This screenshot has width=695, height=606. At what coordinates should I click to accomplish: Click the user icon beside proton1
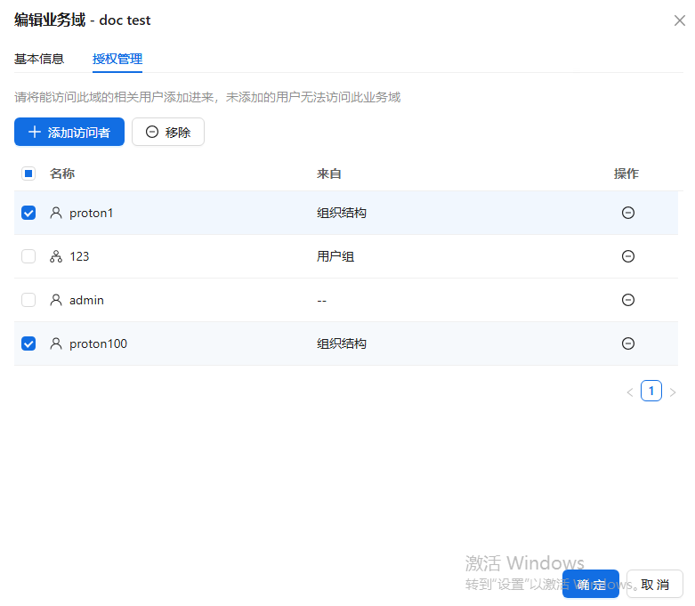(x=56, y=213)
